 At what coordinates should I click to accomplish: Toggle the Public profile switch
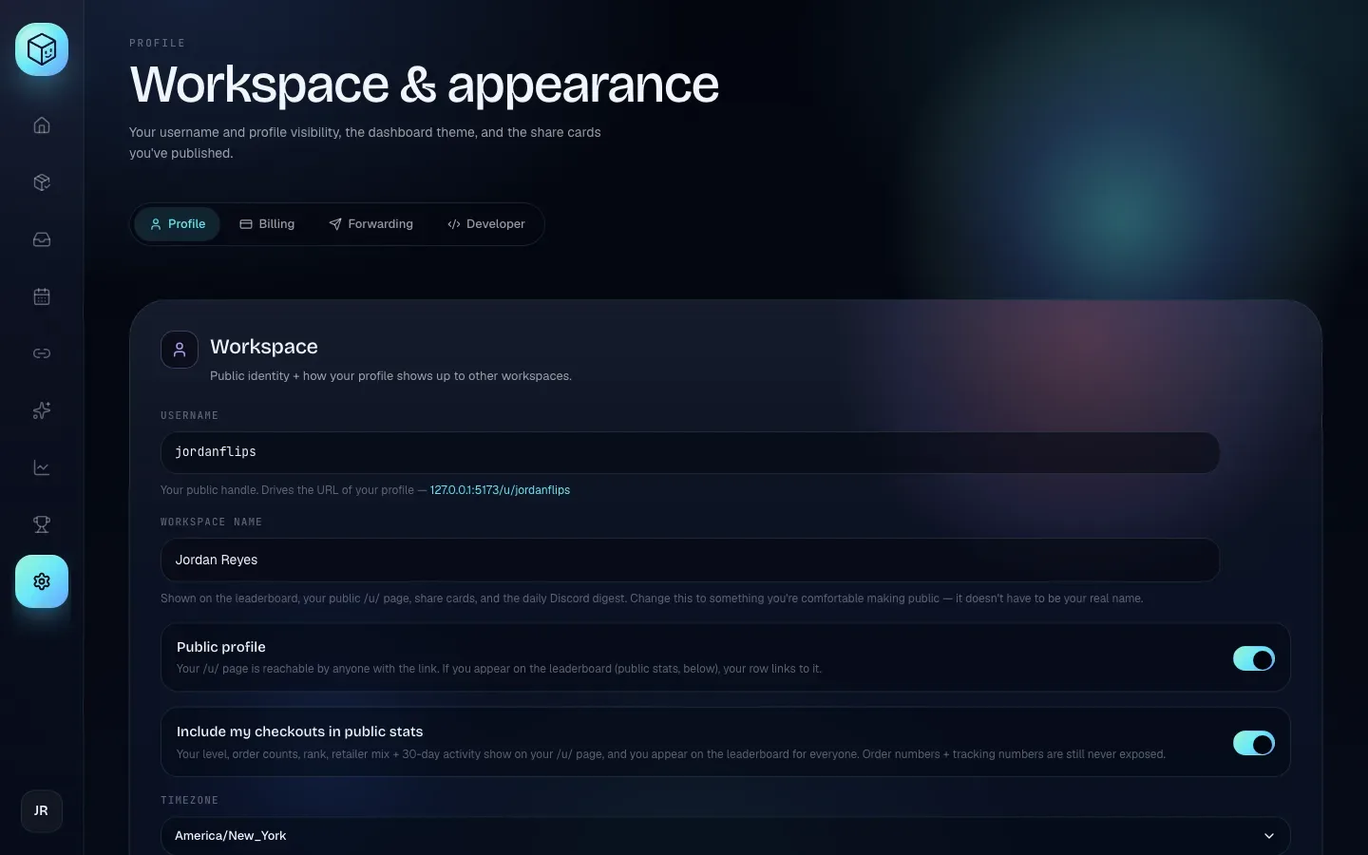pos(1254,658)
